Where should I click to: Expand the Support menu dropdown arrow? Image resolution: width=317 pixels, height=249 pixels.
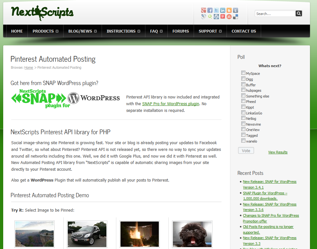pos(220,31)
